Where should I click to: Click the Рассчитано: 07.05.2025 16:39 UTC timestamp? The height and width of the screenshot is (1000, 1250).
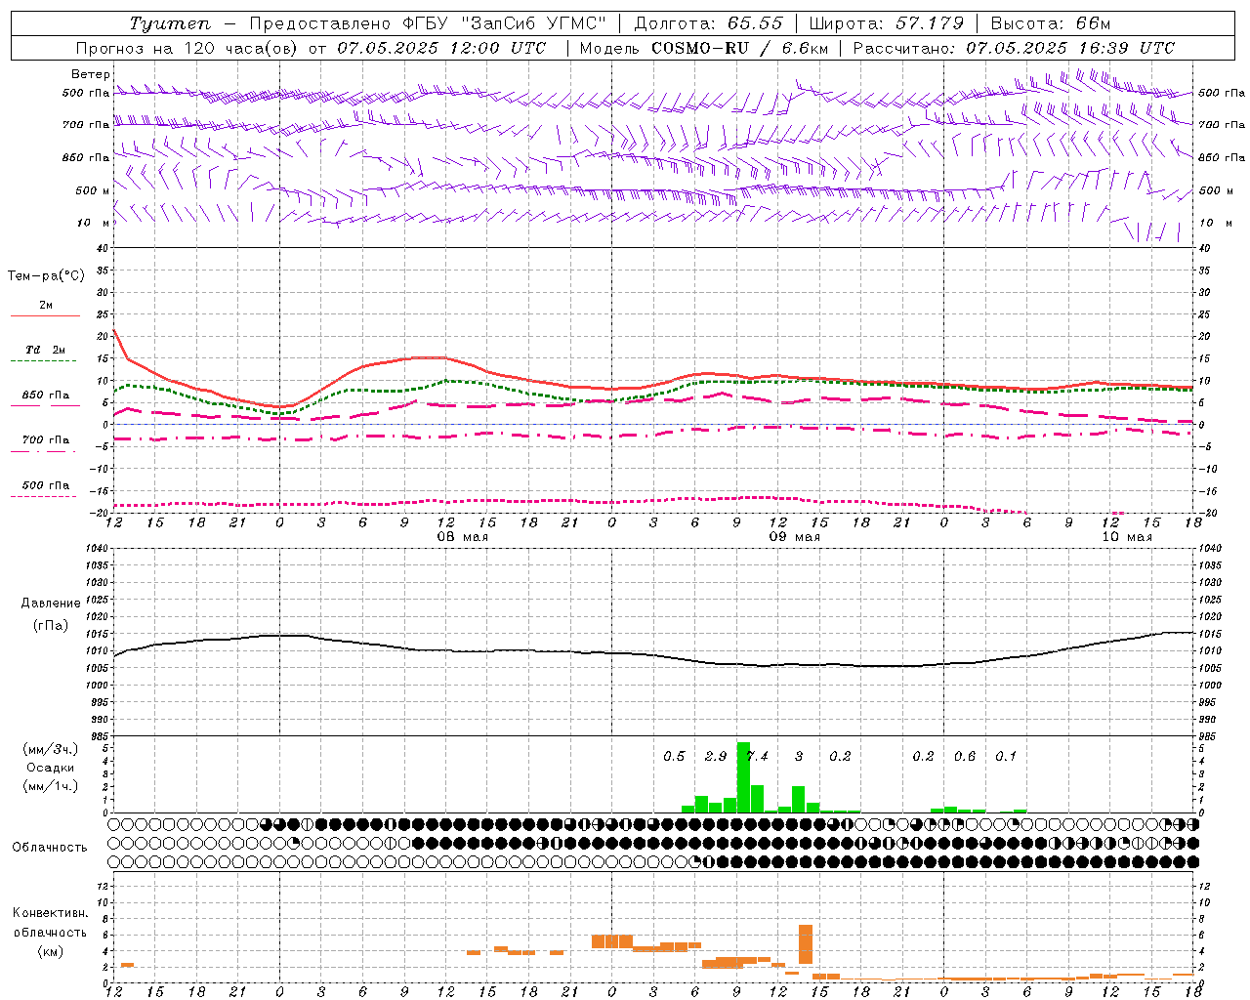pyautogui.click(x=1014, y=48)
